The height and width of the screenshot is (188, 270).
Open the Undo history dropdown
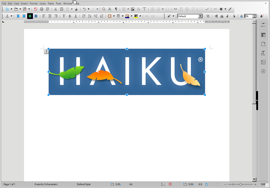pos(88,9)
